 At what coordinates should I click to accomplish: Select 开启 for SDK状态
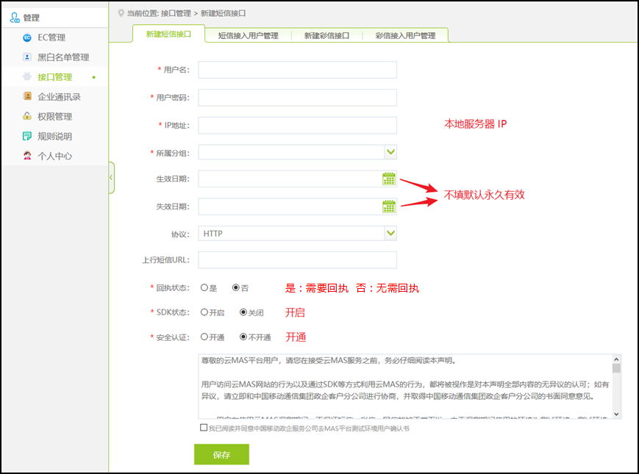(204, 312)
